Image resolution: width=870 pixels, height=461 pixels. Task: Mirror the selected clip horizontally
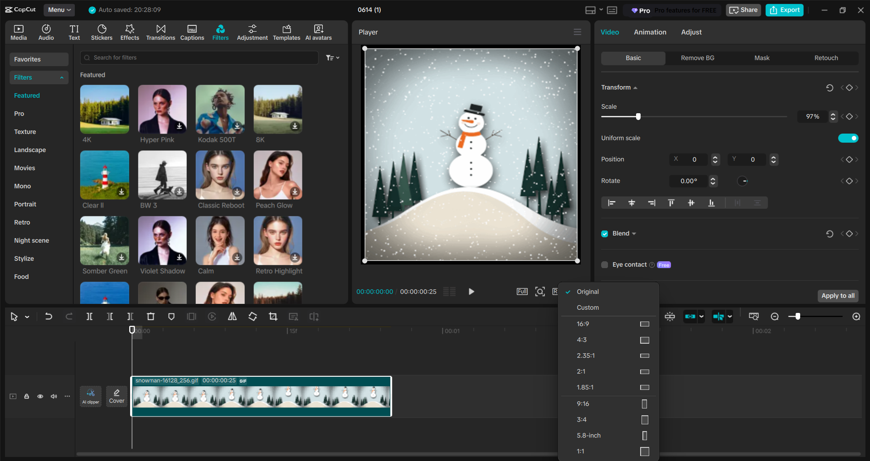232,317
